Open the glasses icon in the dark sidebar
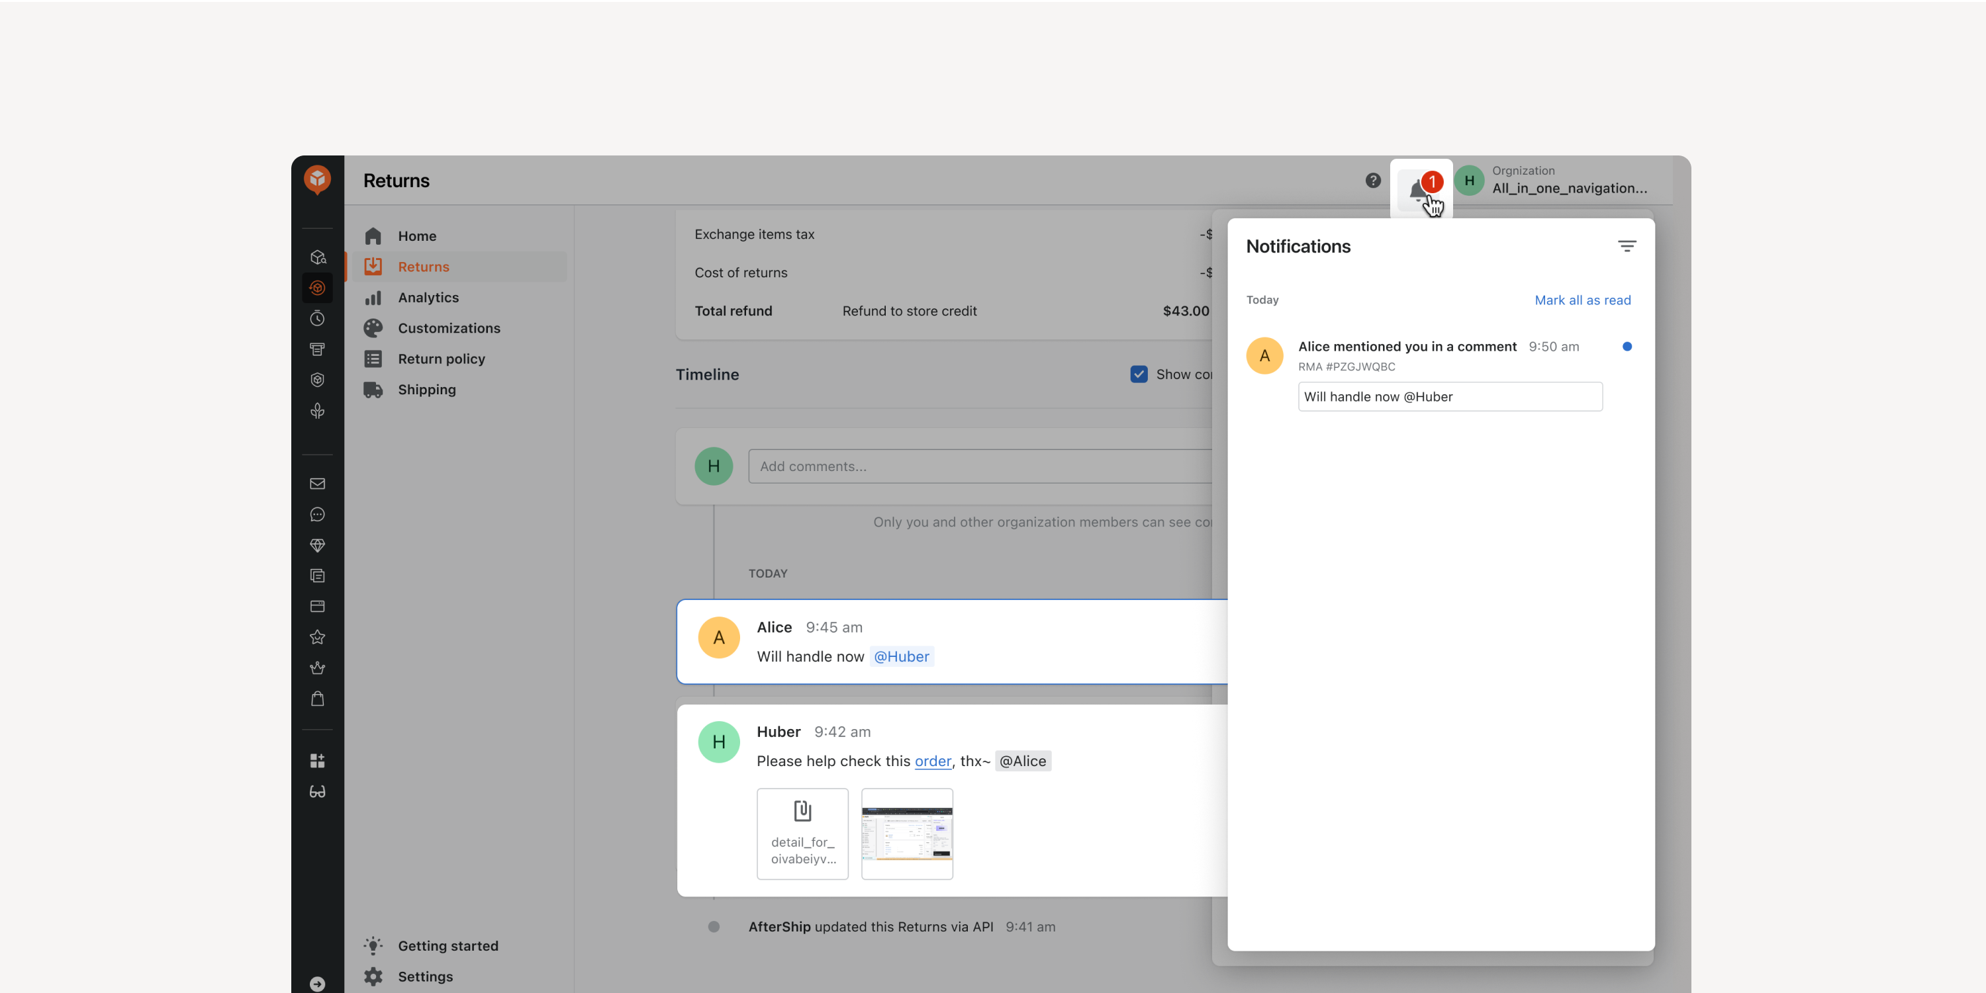The image size is (1986, 993). coord(317,792)
